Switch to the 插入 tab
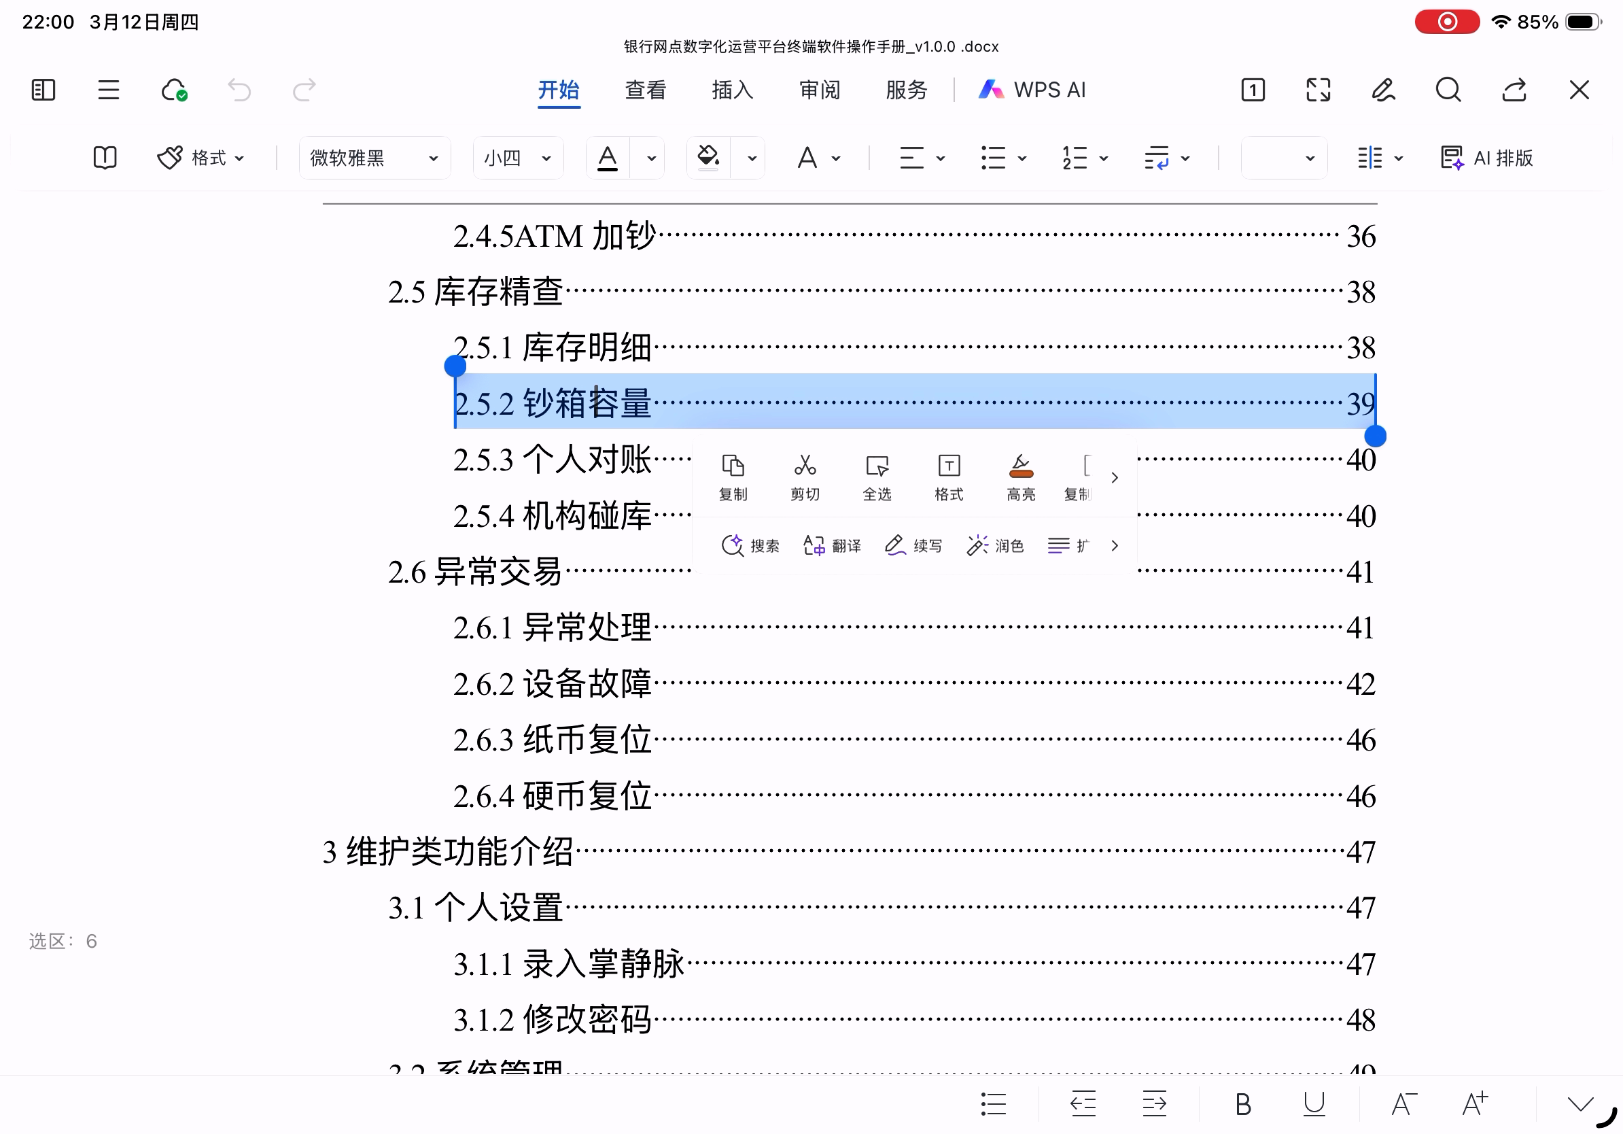The image size is (1623, 1134). coord(731,90)
